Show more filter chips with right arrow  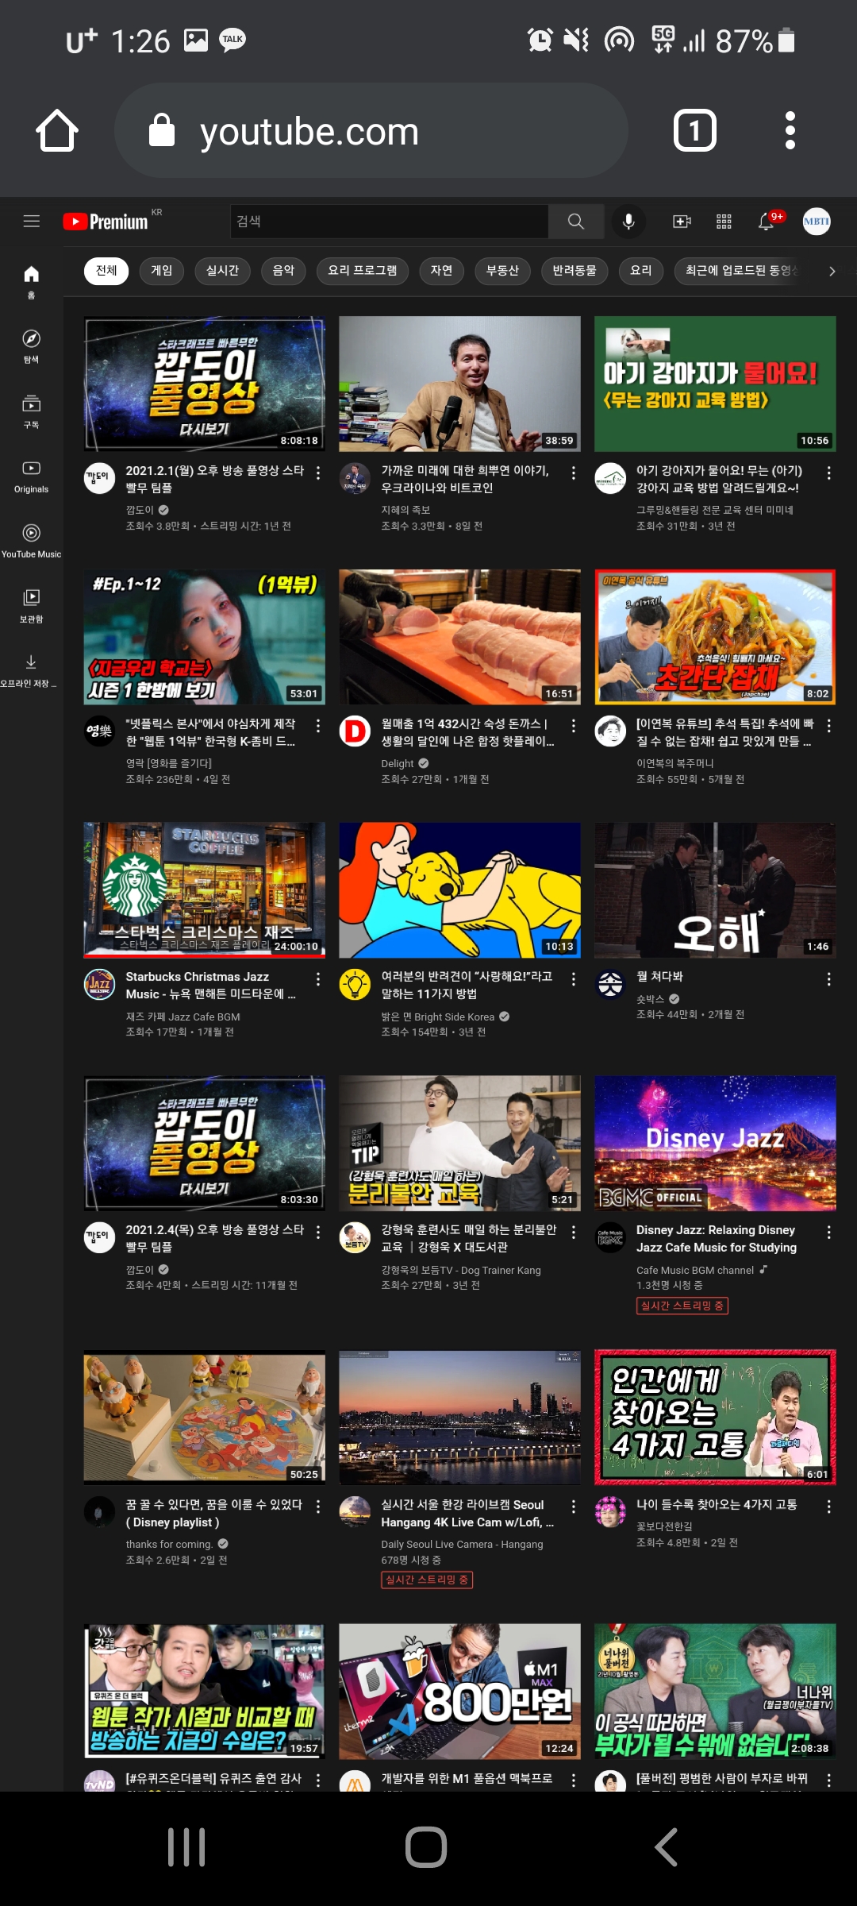[832, 271]
